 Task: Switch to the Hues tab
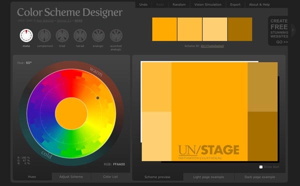coord(32,176)
